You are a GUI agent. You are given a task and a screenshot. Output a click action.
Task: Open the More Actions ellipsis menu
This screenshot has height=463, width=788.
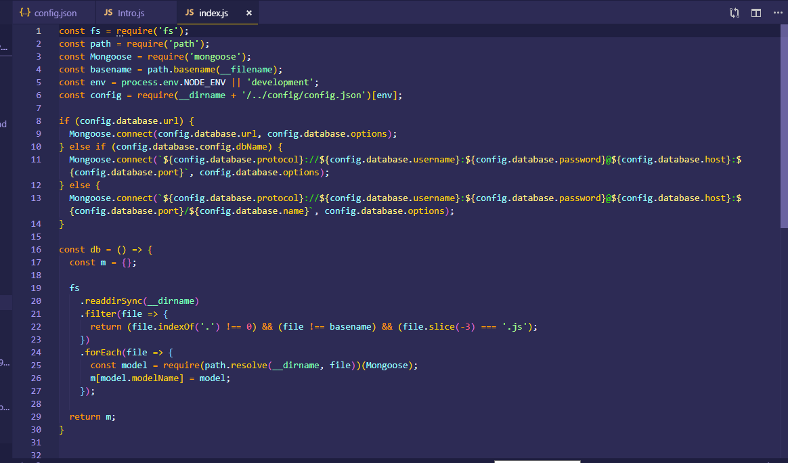point(777,12)
